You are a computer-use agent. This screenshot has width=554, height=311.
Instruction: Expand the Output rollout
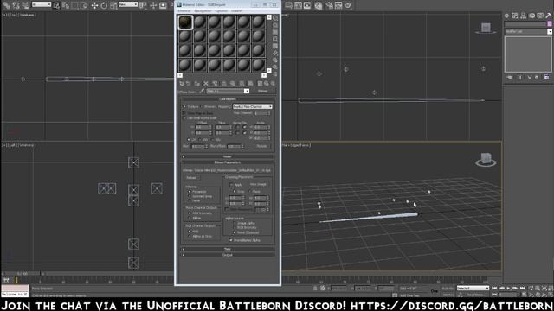point(228,255)
